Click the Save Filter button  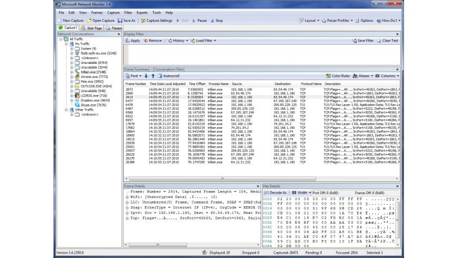click(x=363, y=40)
